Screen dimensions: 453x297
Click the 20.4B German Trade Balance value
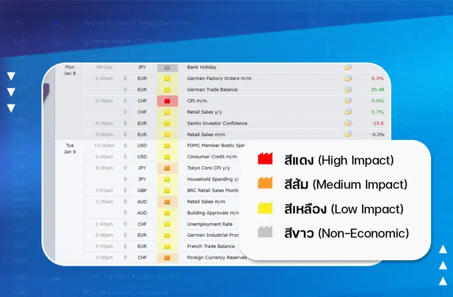tap(377, 90)
